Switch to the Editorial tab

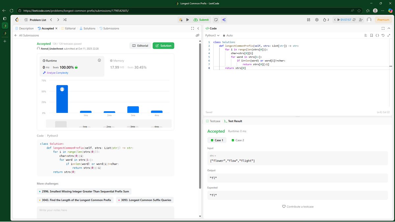[68, 28]
